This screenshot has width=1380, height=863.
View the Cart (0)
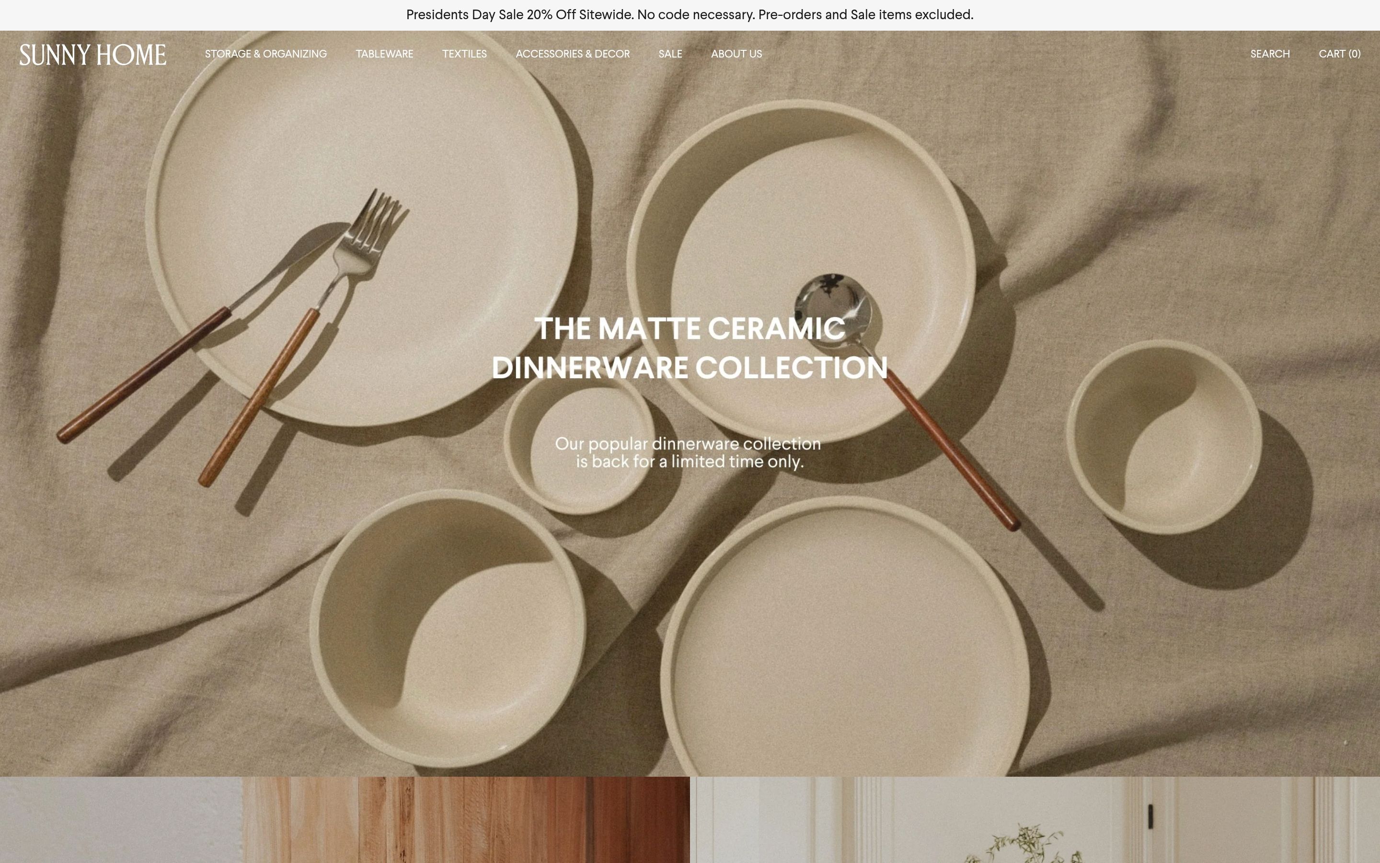[x=1340, y=54]
